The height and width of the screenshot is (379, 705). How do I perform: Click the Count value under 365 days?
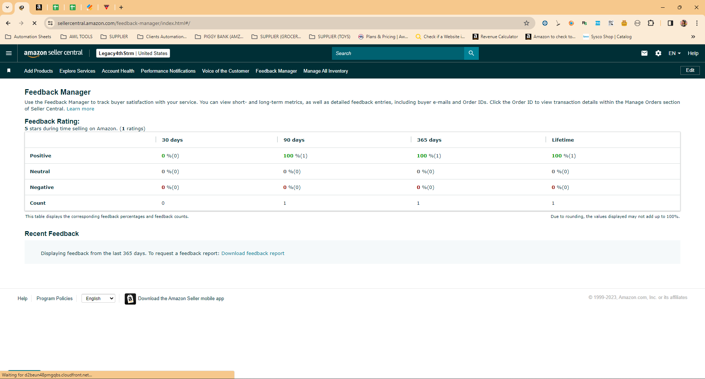(418, 203)
